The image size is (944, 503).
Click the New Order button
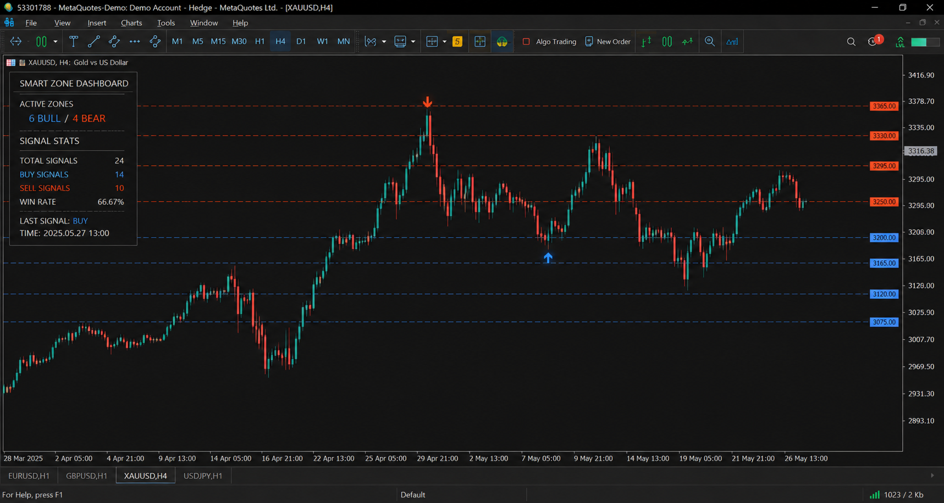click(x=608, y=42)
